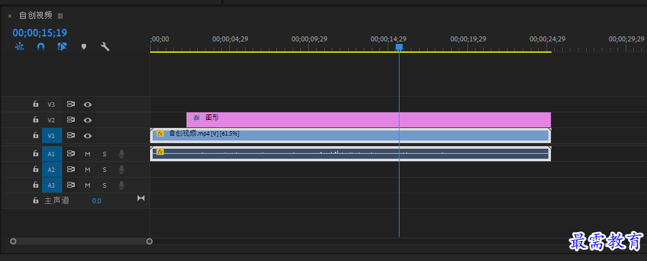Open timeline display settings wrench
Image resolution: width=647 pixels, height=261 pixels.
[x=105, y=46]
